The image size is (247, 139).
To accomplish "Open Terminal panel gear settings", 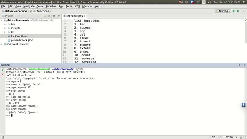I will coord(240,65).
